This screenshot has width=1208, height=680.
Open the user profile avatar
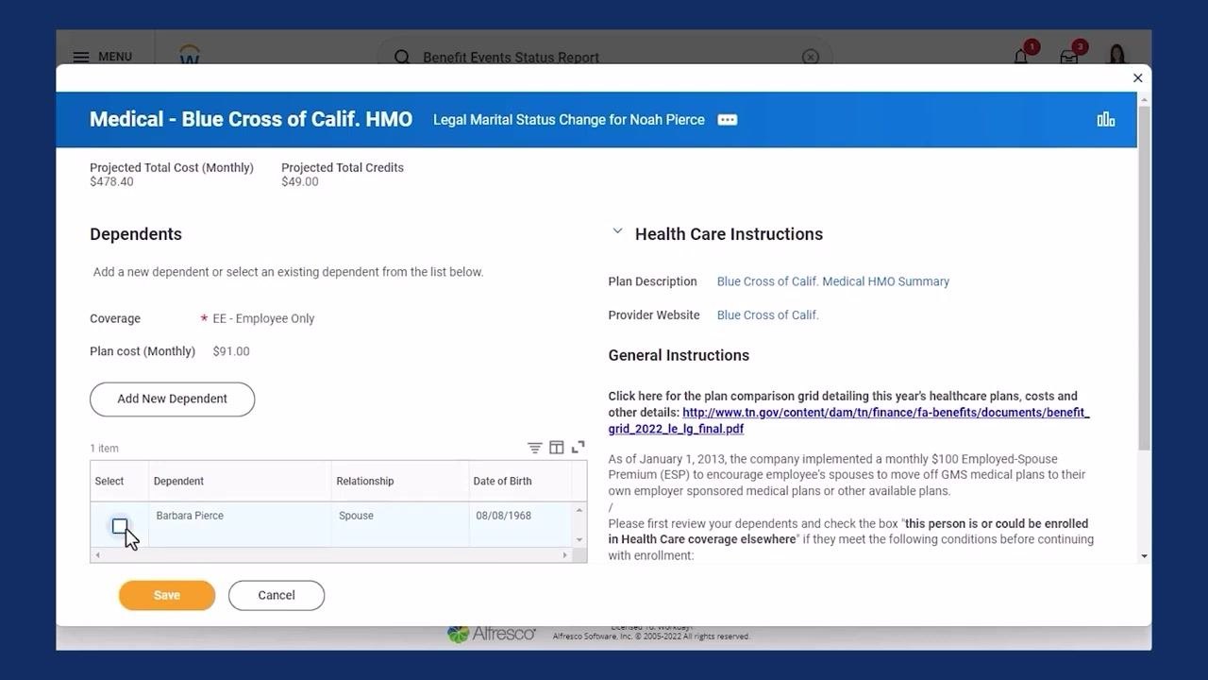[x=1117, y=55]
